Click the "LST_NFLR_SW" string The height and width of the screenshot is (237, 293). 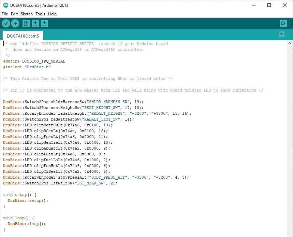(x=90, y=183)
